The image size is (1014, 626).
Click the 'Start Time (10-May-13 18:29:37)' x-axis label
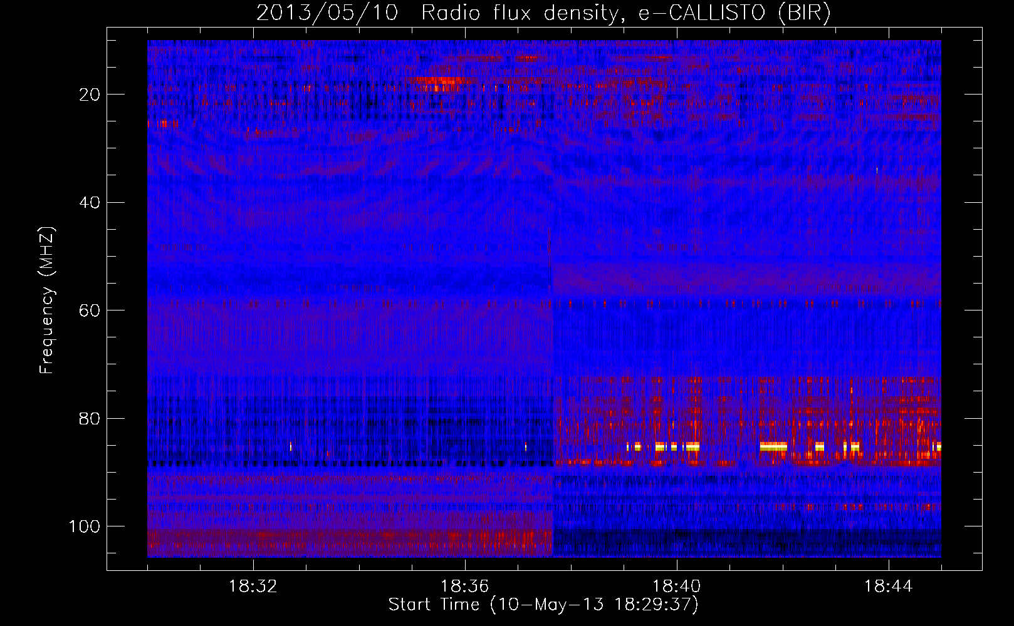[543, 605]
